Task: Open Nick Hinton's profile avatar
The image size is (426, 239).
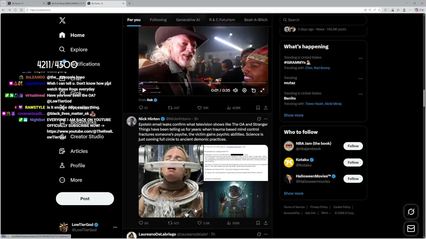Action: coord(131,121)
